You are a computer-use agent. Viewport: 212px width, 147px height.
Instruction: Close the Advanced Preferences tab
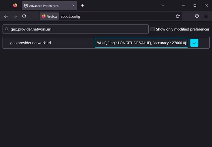point(73,5)
